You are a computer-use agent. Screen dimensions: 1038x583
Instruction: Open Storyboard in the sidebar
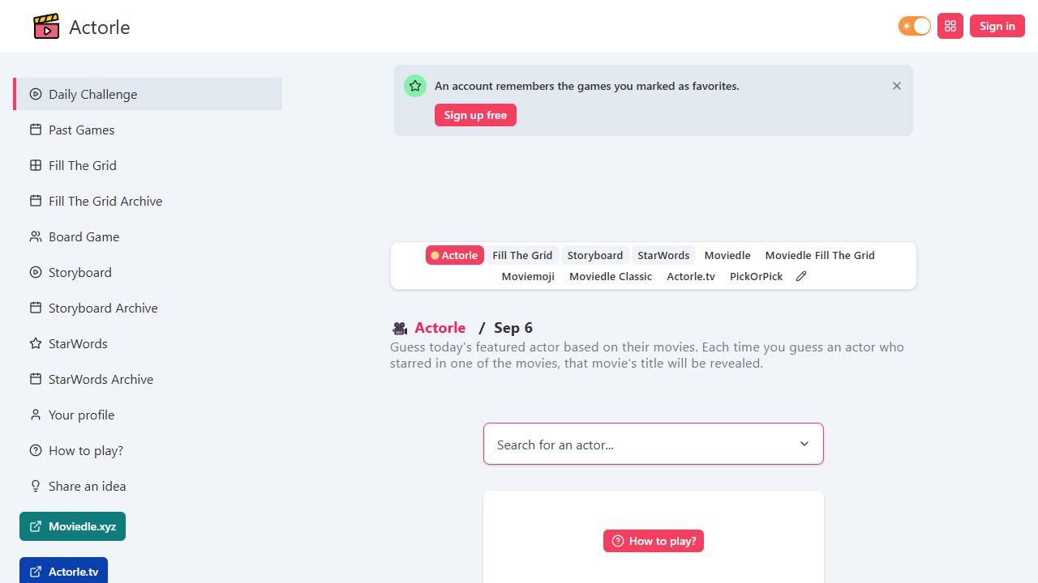click(x=148, y=272)
